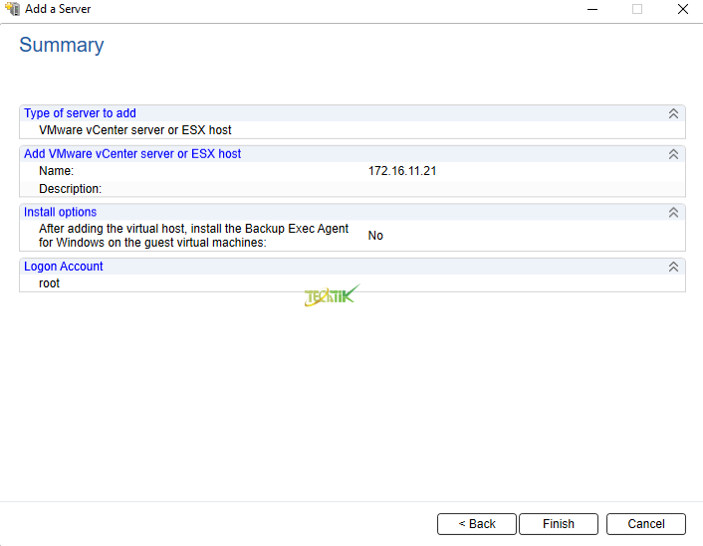Click the root logon account entry
Screen dimensions: 703x546
point(49,283)
